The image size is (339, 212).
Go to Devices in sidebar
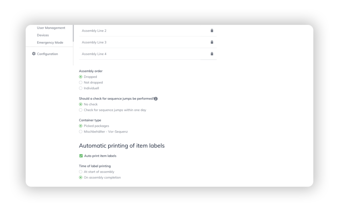click(x=43, y=35)
